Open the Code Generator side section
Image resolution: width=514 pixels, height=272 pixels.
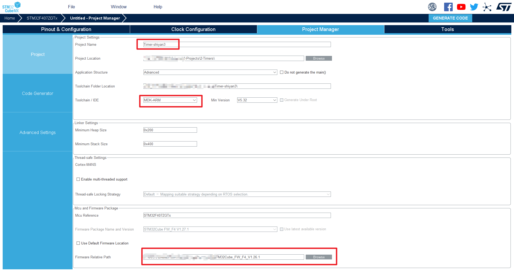click(37, 93)
